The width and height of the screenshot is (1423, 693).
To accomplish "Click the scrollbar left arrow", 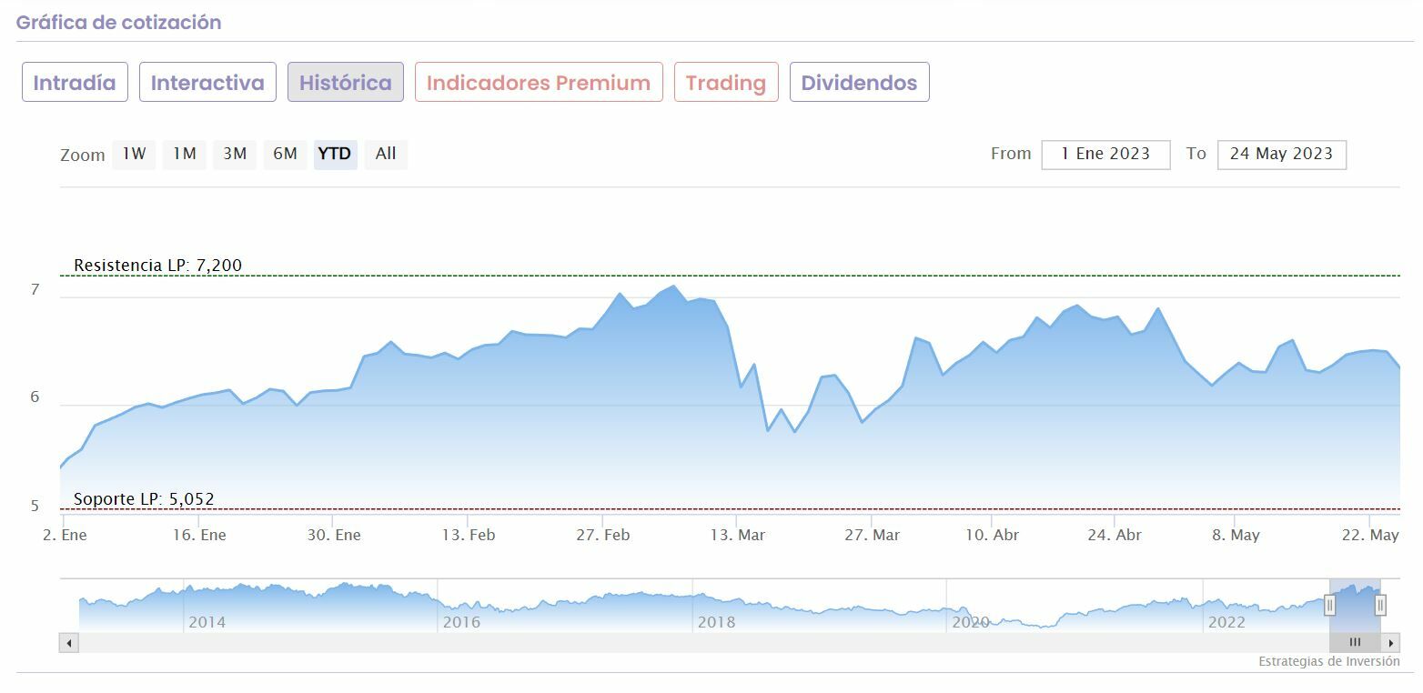I will coord(69,643).
